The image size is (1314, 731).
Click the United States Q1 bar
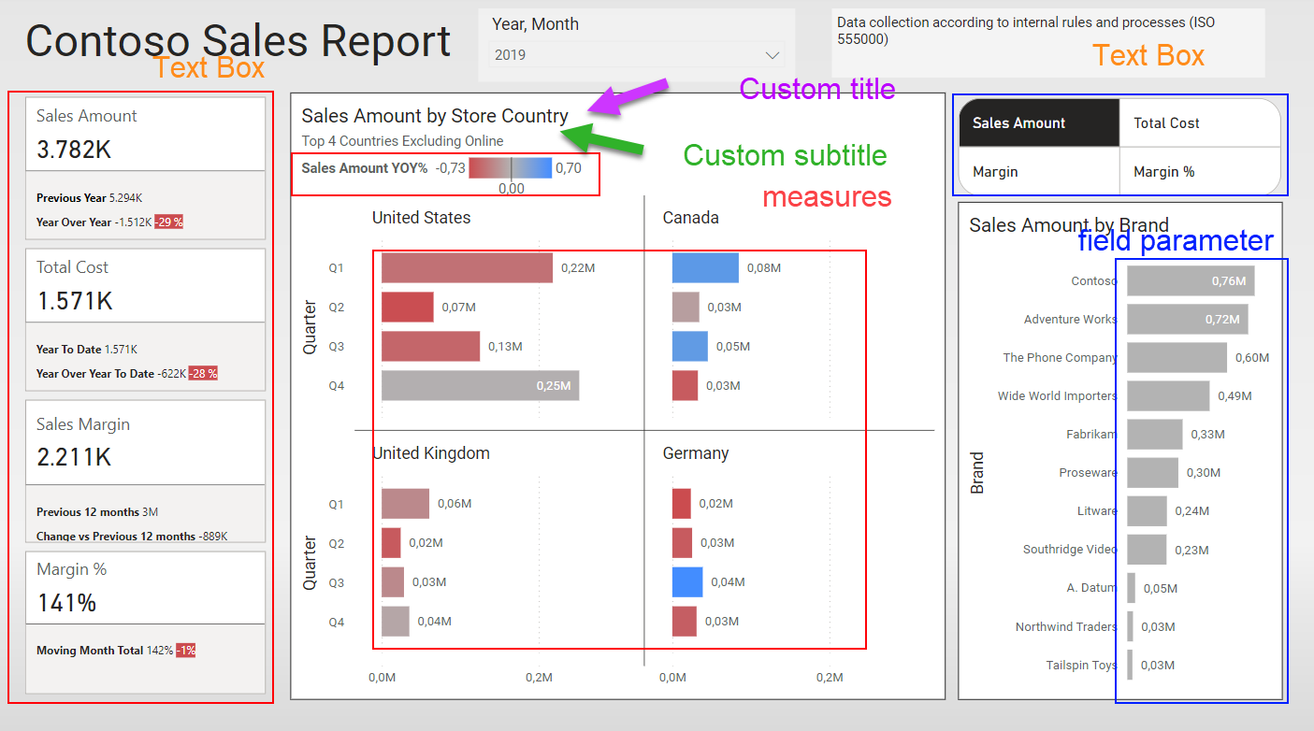(467, 268)
